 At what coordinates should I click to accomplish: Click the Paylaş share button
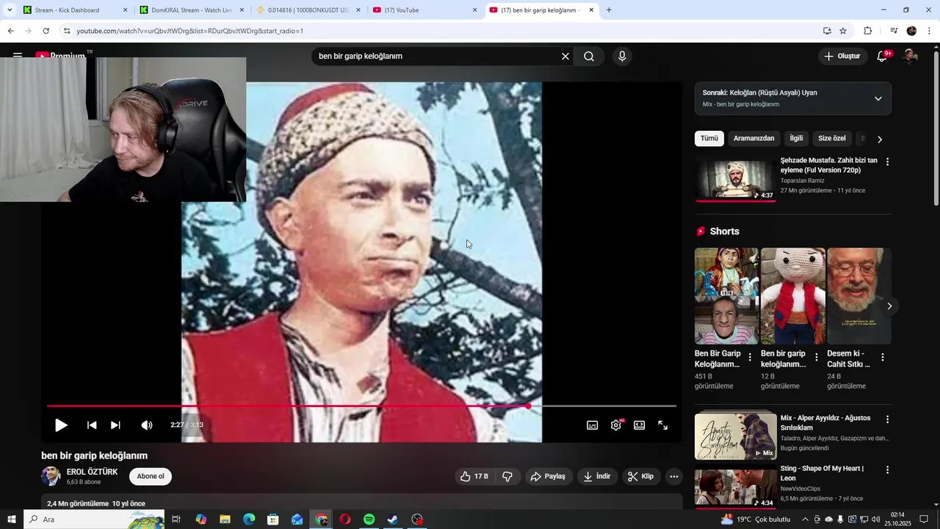pos(548,477)
